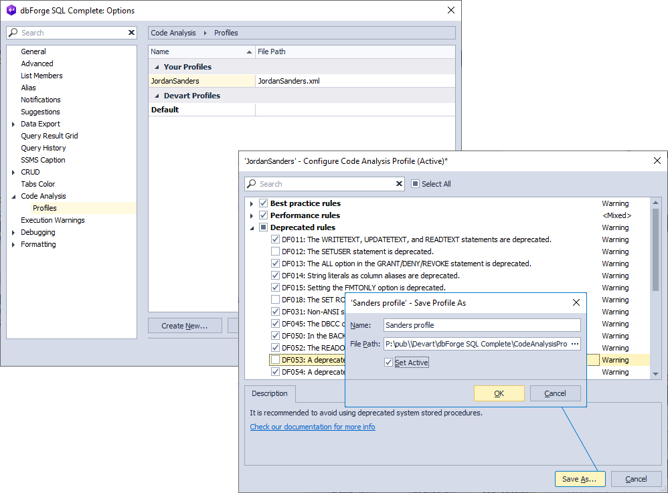Click the profile Name input field
The width and height of the screenshot is (668, 493).
coord(482,325)
